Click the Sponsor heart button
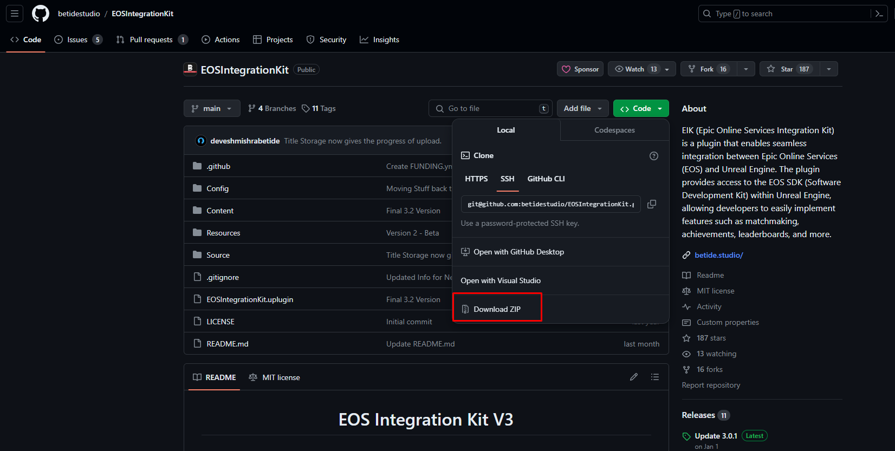This screenshot has width=895, height=451. click(580, 69)
